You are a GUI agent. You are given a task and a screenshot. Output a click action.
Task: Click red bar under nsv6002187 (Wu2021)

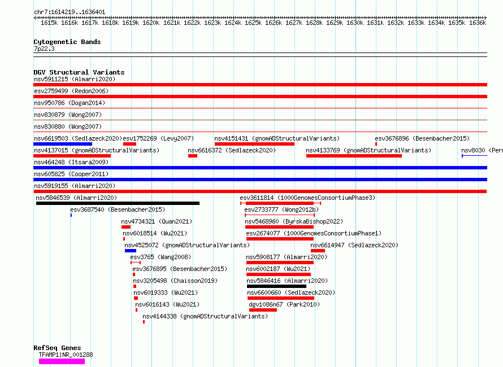point(279,275)
